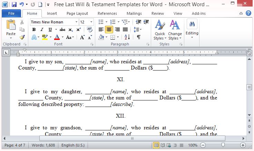The image size is (254, 151).
Task: Open the References tab
Action: 107,13
